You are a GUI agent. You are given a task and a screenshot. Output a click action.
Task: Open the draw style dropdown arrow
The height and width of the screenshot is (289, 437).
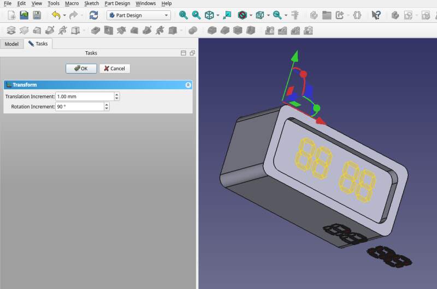coord(251,15)
